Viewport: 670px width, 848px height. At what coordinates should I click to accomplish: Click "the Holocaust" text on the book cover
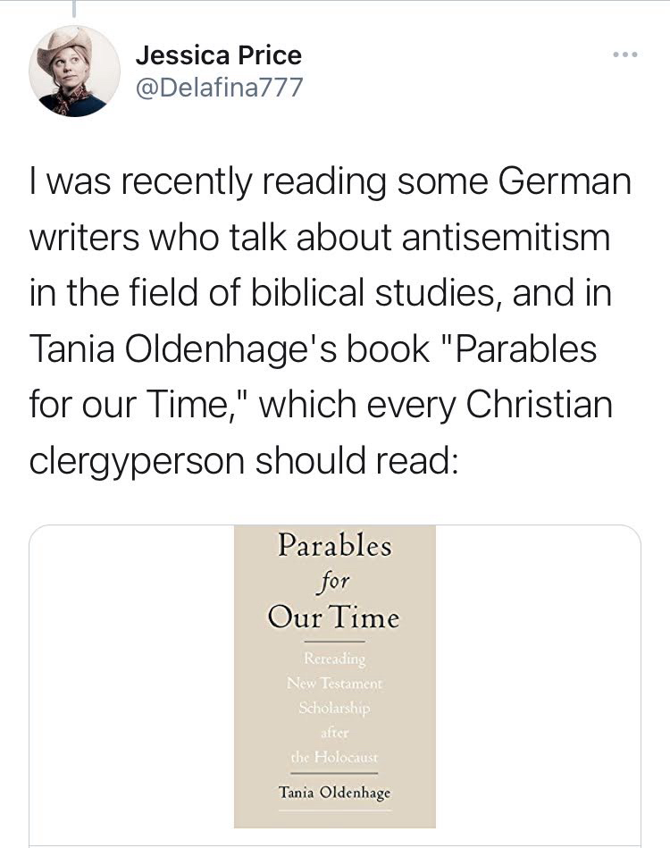point(333,758)
